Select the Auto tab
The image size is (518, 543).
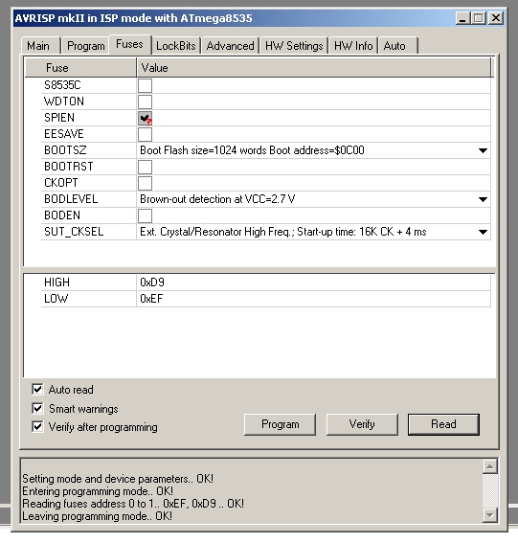pyautogui.click(x=398, y=46)
